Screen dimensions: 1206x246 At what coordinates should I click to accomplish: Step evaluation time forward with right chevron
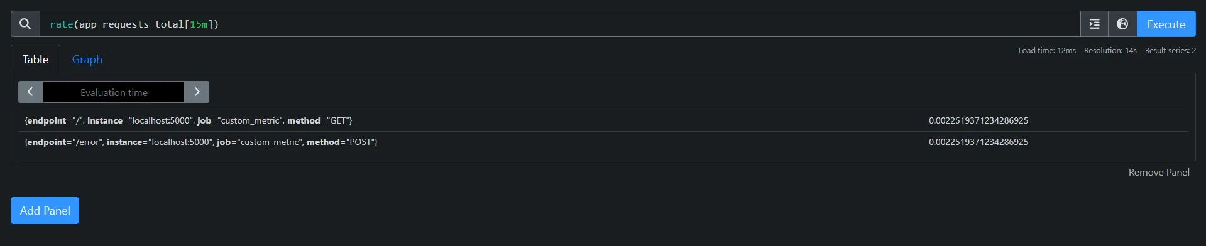tap(197, 92)
